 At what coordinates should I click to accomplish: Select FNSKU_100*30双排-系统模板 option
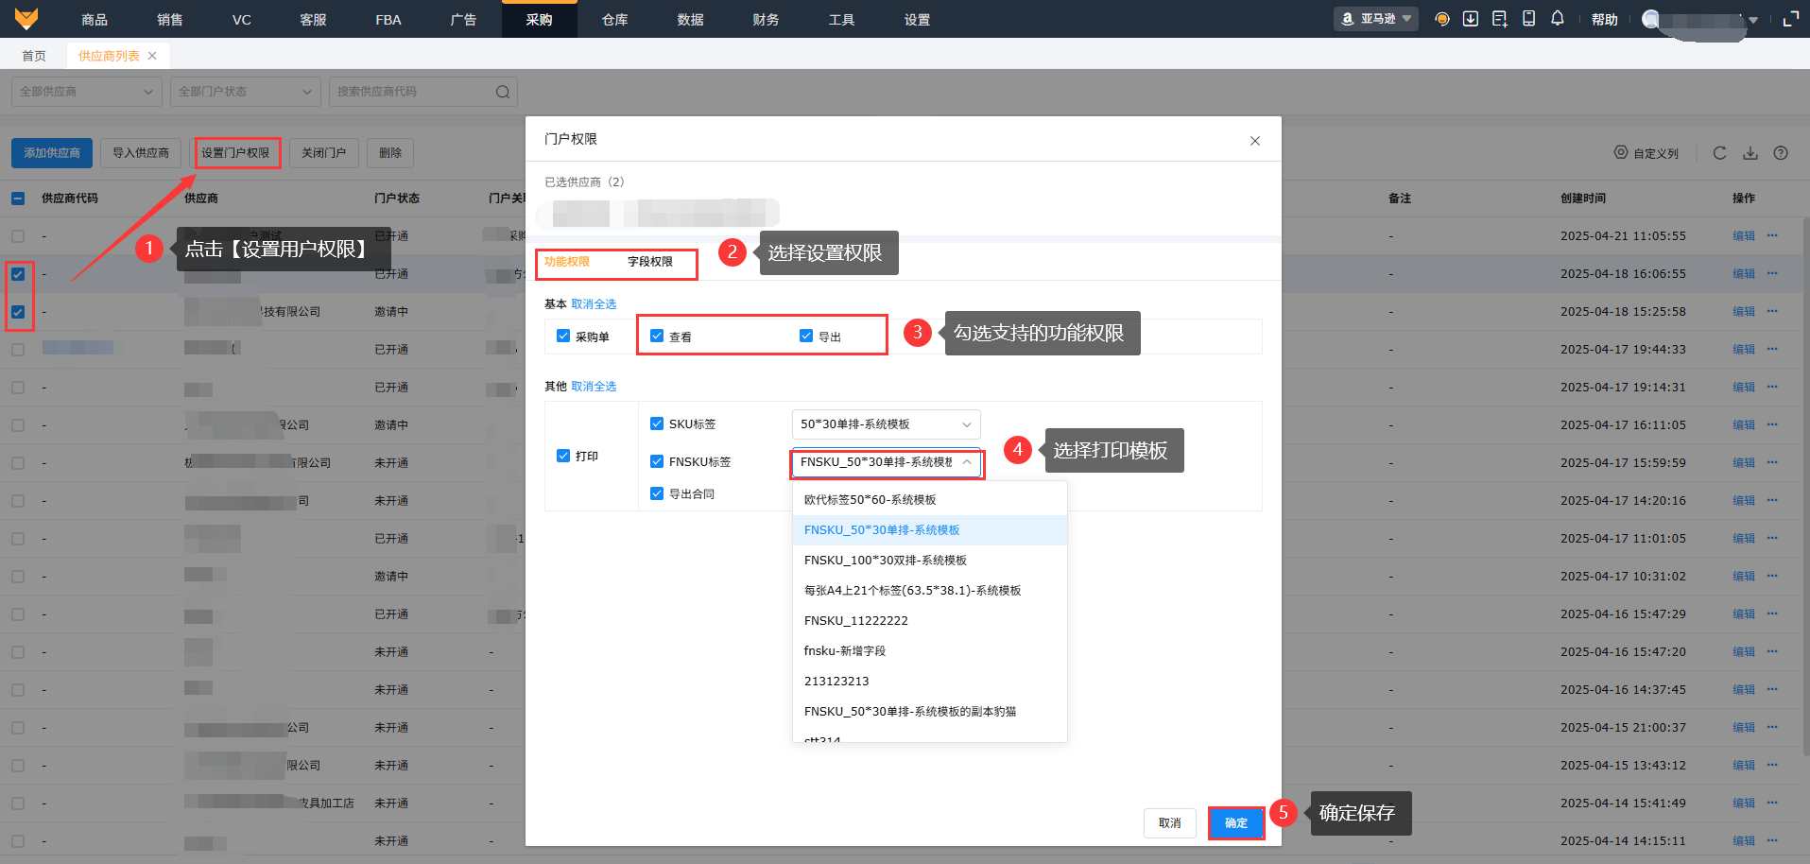point(885,561)
